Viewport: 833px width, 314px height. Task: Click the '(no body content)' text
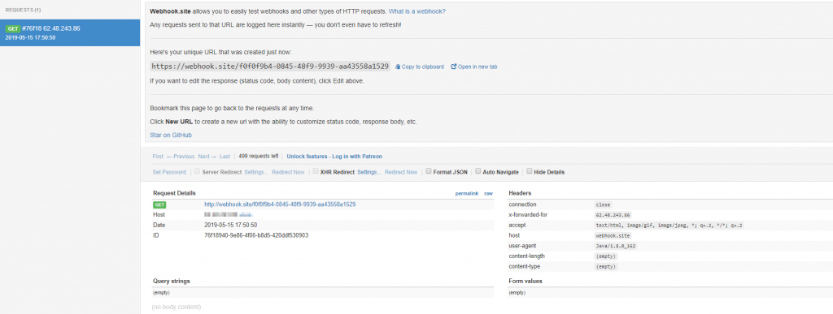click(177, 307)
